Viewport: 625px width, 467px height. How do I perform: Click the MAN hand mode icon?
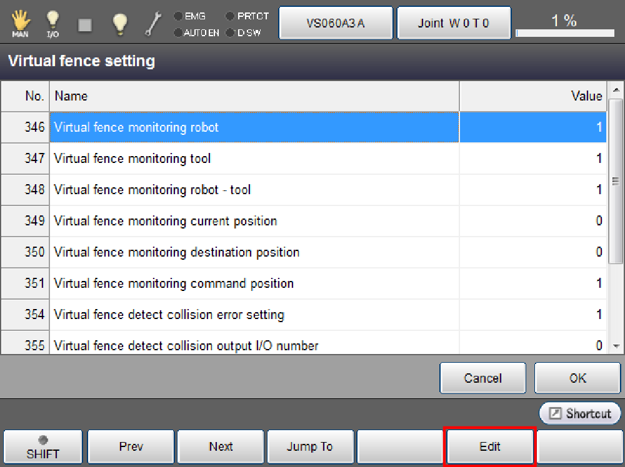point(21,24)
